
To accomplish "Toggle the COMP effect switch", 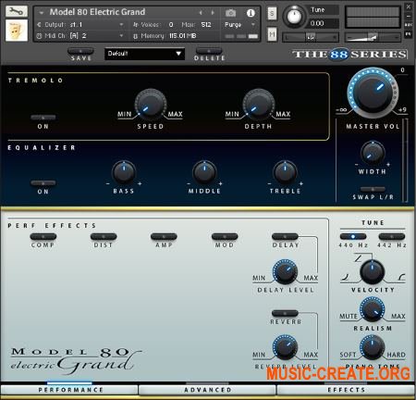I will tap(43, 237).
